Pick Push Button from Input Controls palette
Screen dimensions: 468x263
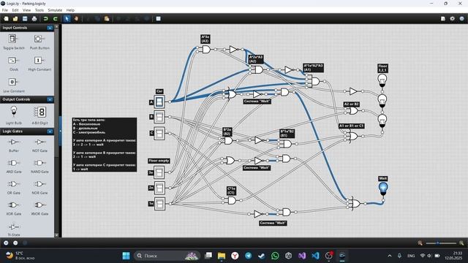click(39, 42)
